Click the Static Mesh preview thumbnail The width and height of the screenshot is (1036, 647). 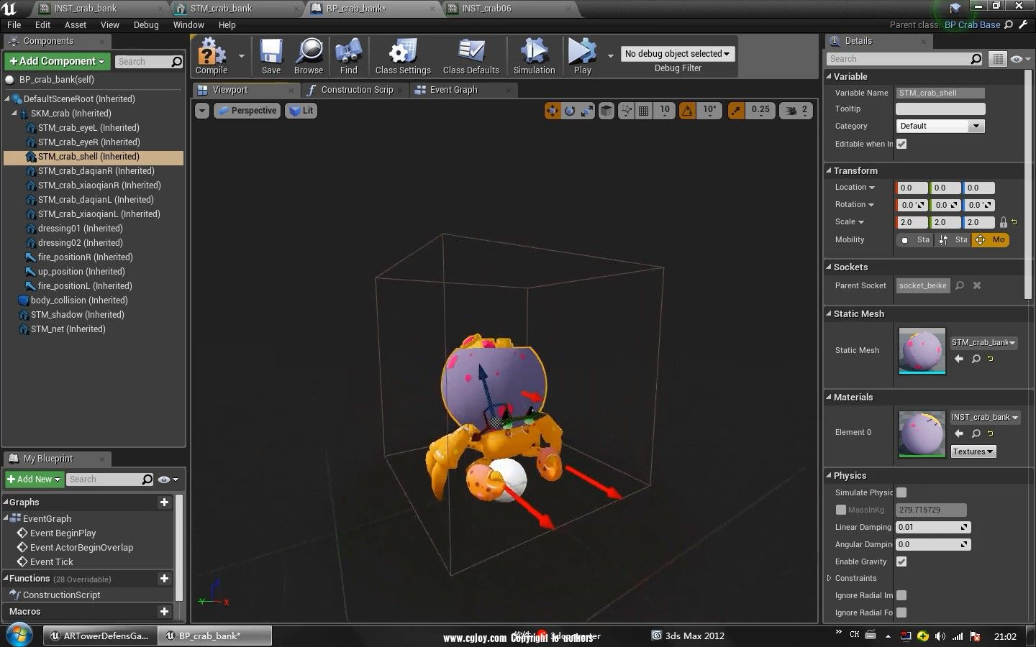coord(922,351)
